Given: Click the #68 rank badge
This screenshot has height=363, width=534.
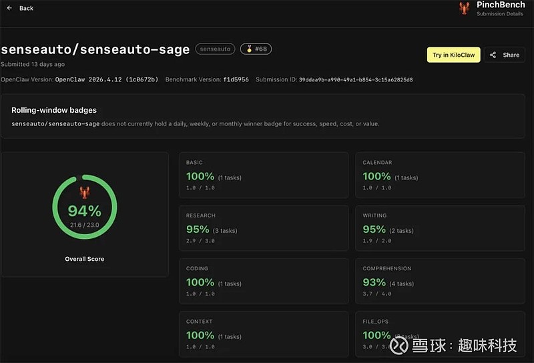Looking at the screenshot, I should pyautogui.click(x=256, y=49).
